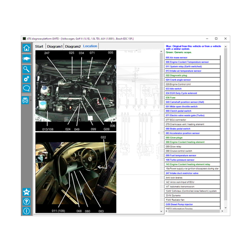The width and height of the screenshot is (251, 251).
Task: Switch to the Diagram1 tab
Action: pyautogui.click(x=55, y=46)
